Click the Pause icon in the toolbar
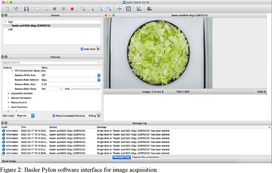 pyautogui.click(x=63, y=8)
